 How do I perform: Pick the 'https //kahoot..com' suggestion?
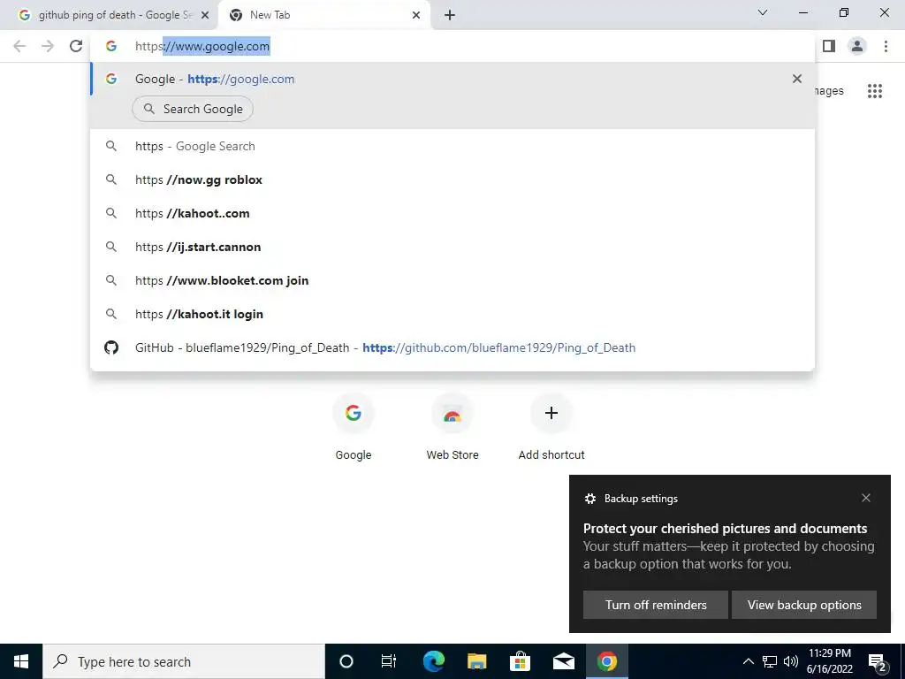coord(452,213)
